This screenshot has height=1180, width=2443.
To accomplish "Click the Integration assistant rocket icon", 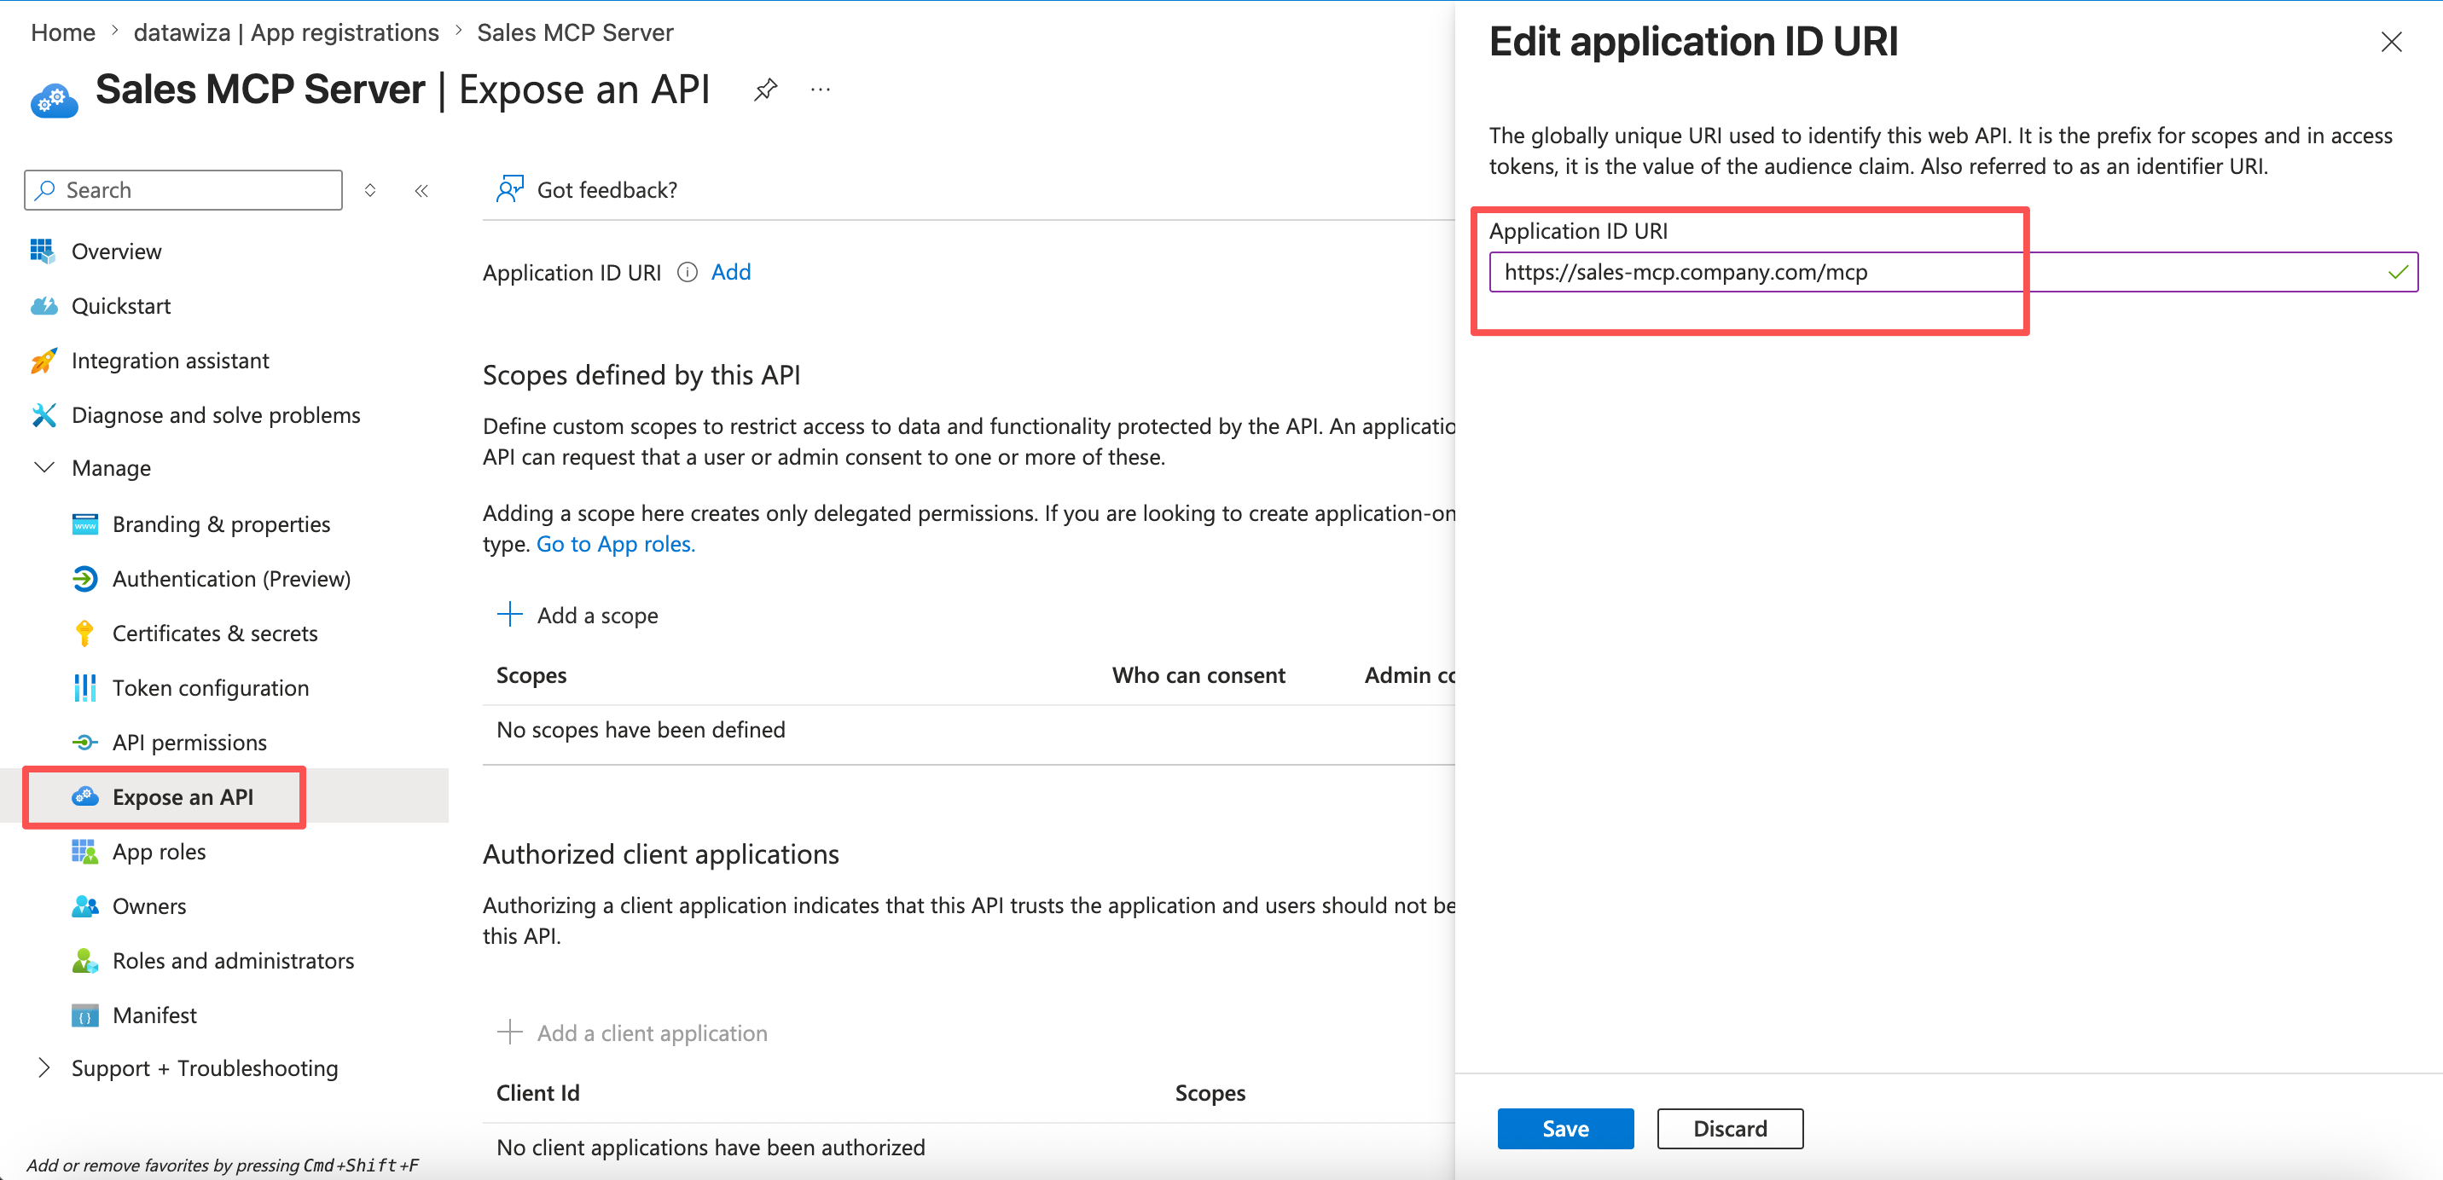I will point(44,360).
